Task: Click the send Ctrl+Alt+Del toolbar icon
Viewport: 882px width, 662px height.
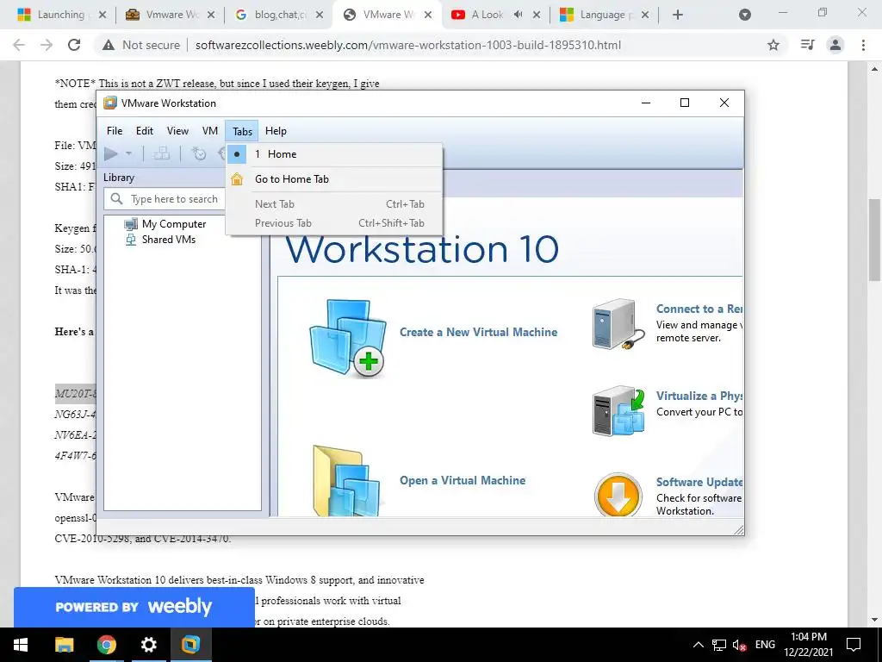Action: 161,153
